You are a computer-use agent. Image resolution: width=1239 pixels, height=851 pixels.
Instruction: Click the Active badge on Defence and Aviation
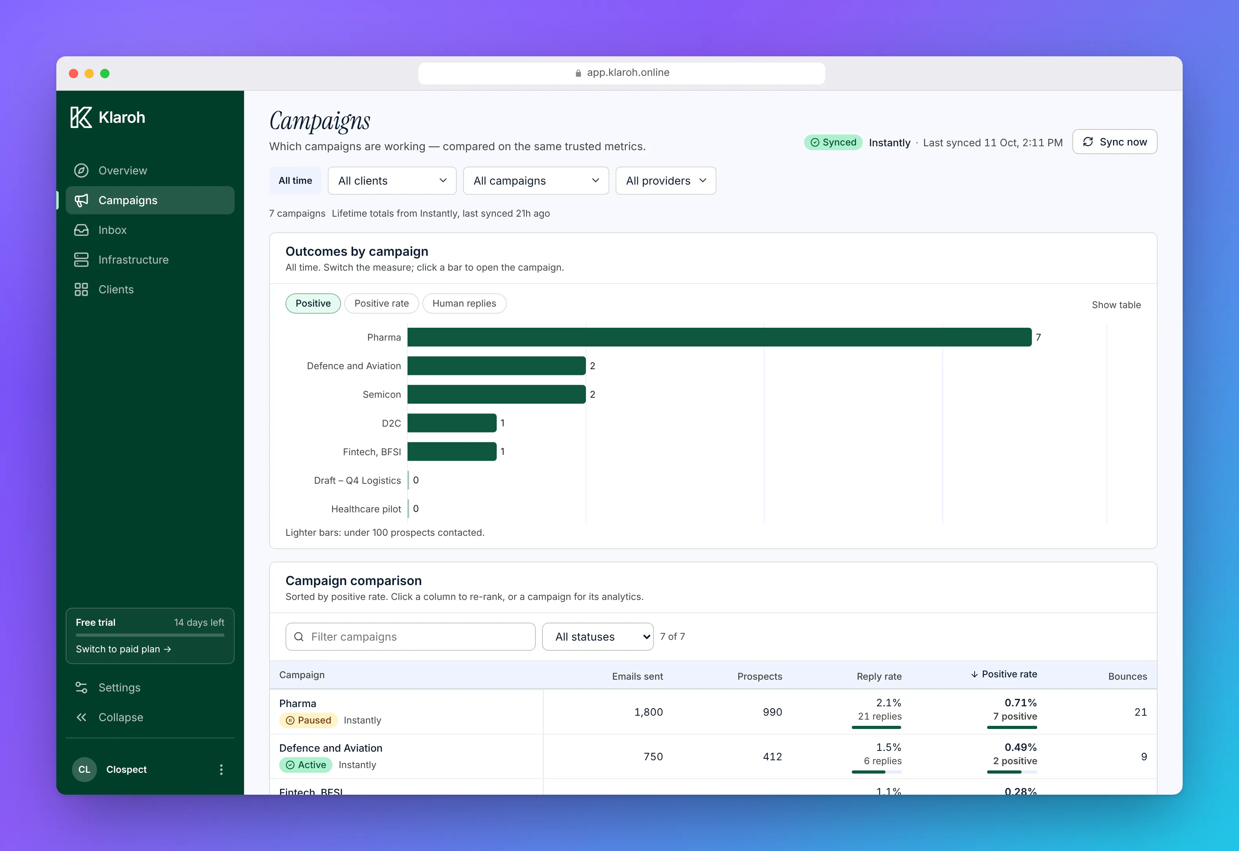[x=305, y=765]
